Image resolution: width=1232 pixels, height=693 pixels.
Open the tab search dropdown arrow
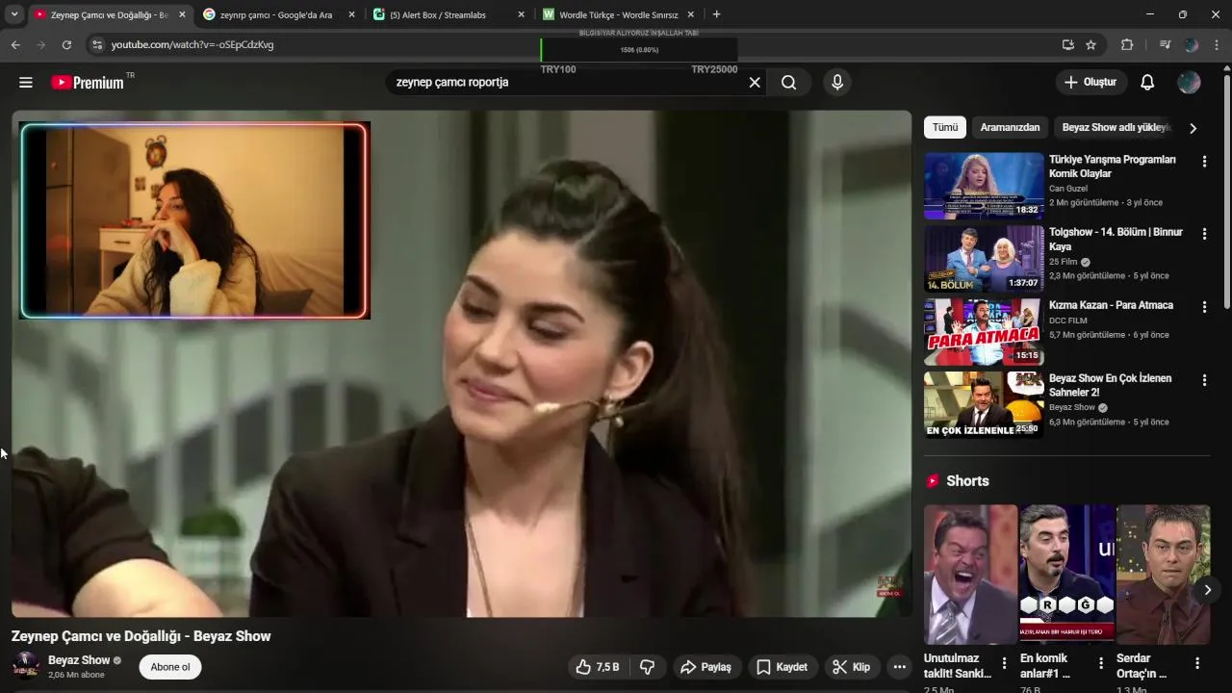[x=14, y=14]
